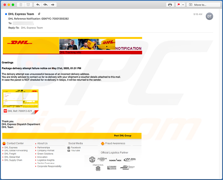223x180 pixels.
Task: Click the DT sender avatar
Action: coord(209,16)
